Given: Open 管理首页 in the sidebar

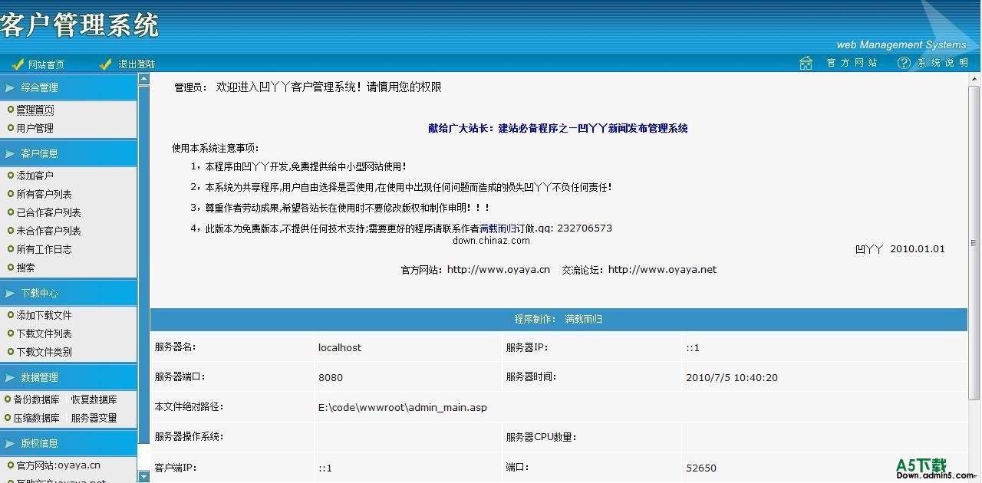Looking at the screenshot, I should tap(35, 110).
